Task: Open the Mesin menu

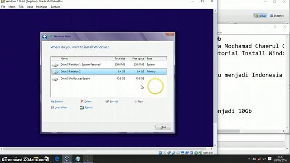Action: tap(12, 7)
